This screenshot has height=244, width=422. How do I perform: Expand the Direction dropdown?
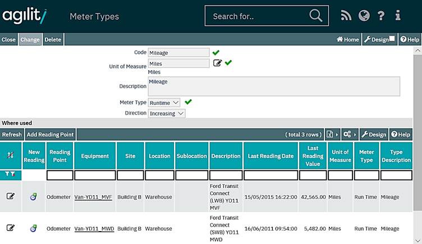tap(167, 113)
